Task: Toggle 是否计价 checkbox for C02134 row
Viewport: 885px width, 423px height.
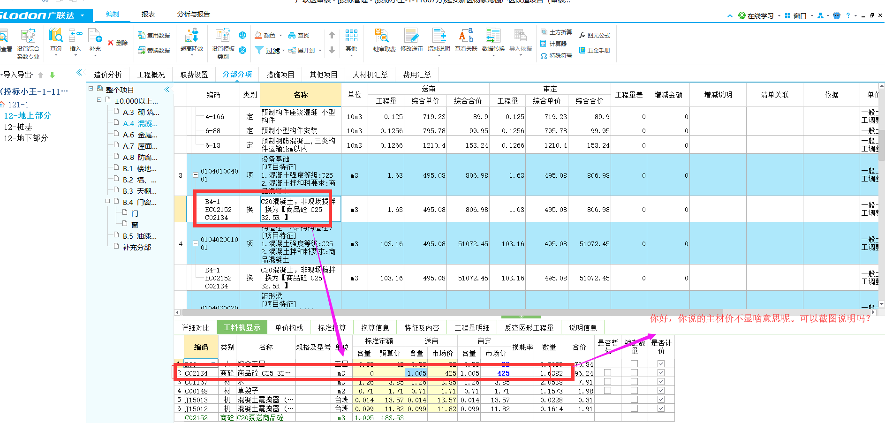Action: 661,372
